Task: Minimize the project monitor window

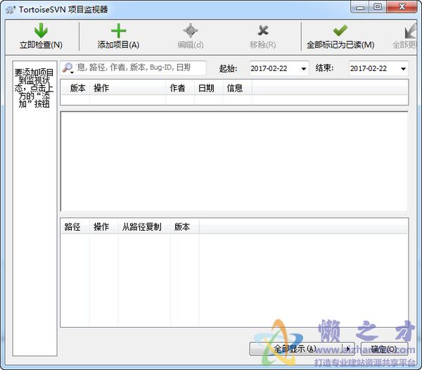Action: (360, 7)
